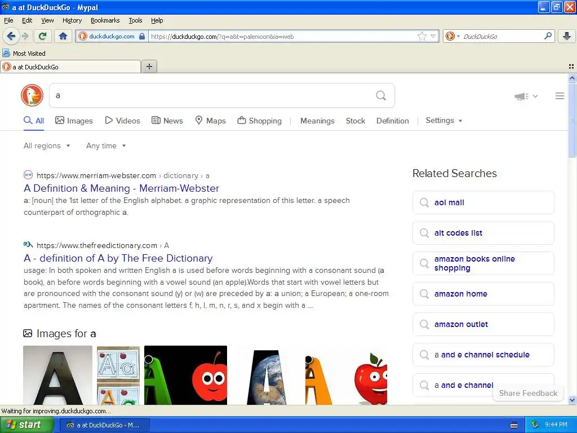Viewport: 577px width, 433px height.
Task: Switch to Maps results
Action: (x=210, y=121)
